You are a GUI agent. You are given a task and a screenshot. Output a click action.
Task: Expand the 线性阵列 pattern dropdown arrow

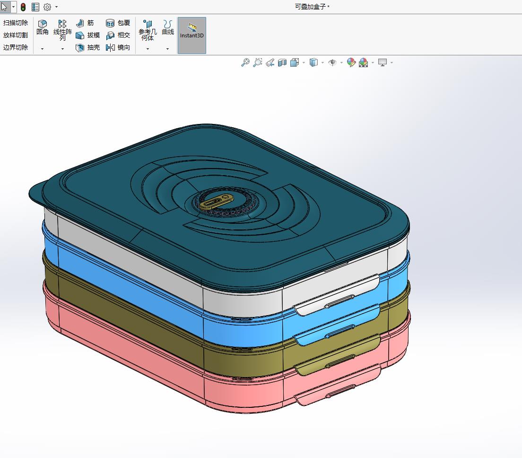point(62,49)
